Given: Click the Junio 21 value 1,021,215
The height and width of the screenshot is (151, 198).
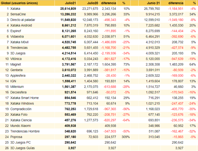Looking at the screenshot, I should 153,104.
